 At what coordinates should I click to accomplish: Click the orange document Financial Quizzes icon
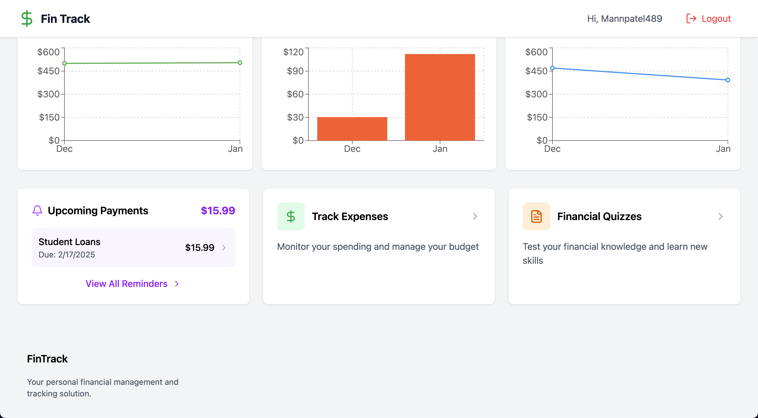[536, 216]
